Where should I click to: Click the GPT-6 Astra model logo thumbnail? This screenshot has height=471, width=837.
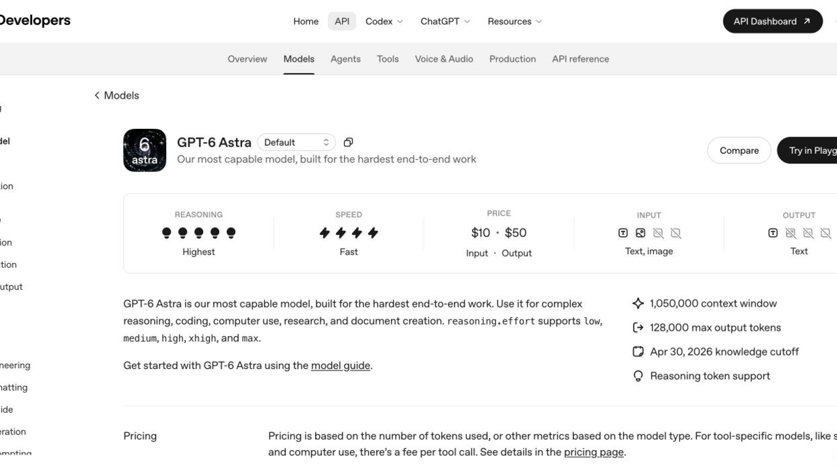pos(145,150)
